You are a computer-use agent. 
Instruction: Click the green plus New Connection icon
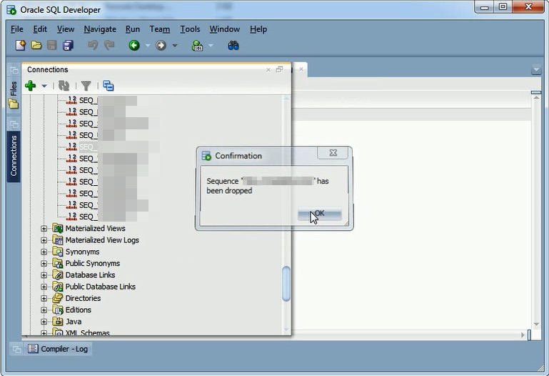(x=31, y=86)
